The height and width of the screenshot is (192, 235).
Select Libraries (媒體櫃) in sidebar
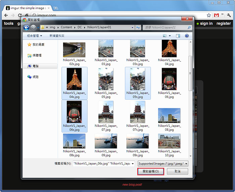coord(35,55)
